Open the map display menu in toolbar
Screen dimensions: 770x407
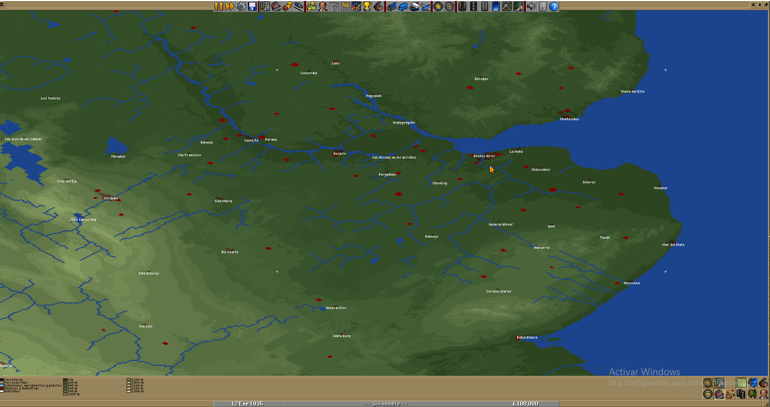[265, 6]
